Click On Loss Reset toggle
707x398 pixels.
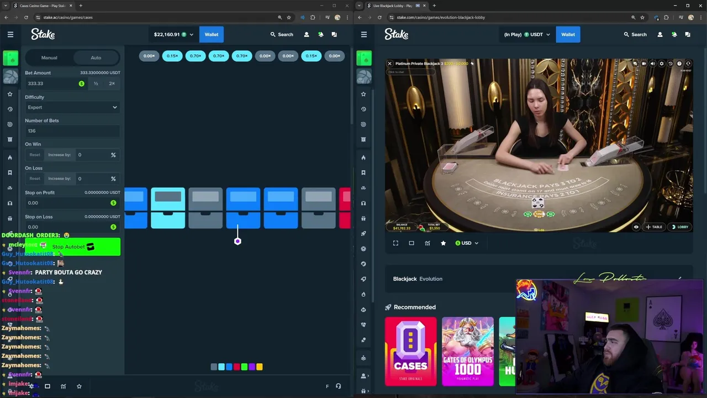35,179
